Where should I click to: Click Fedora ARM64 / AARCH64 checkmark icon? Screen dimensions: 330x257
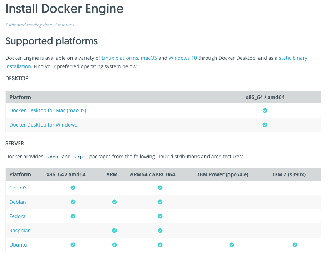[x=160, y=216]
